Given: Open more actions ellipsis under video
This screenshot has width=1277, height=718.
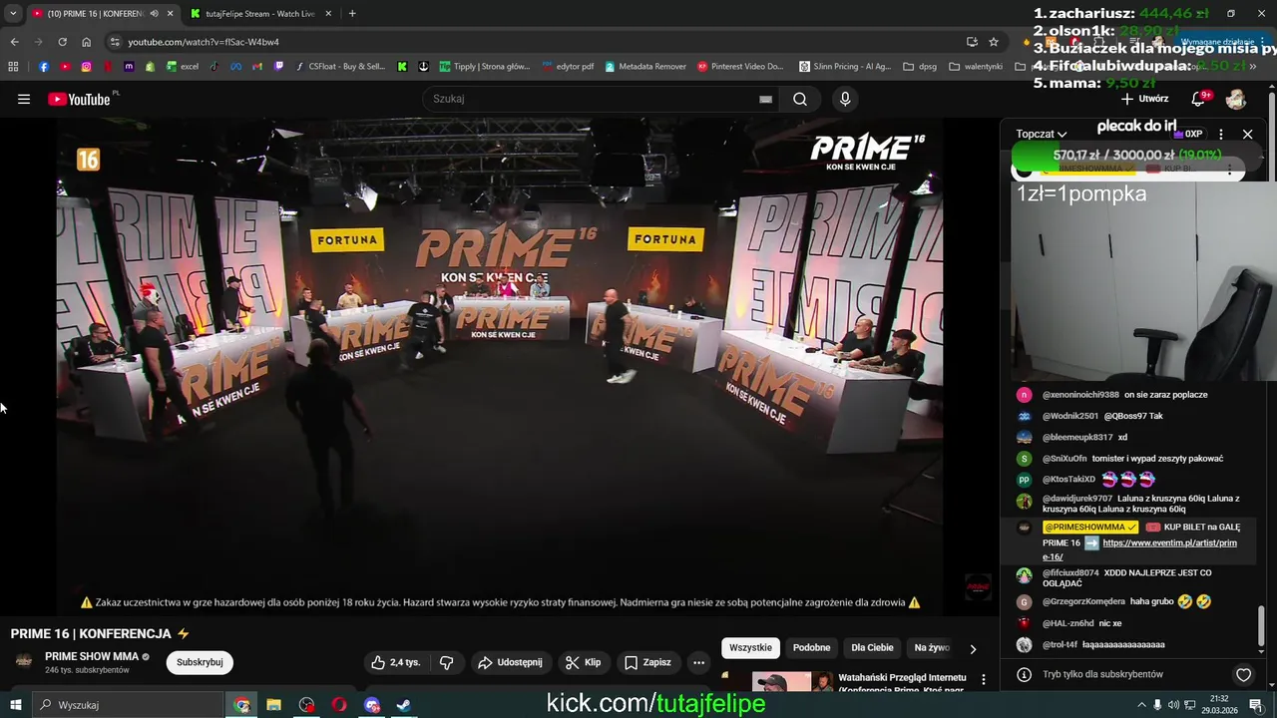Looking at the screenshot, I should click(698, 662).
